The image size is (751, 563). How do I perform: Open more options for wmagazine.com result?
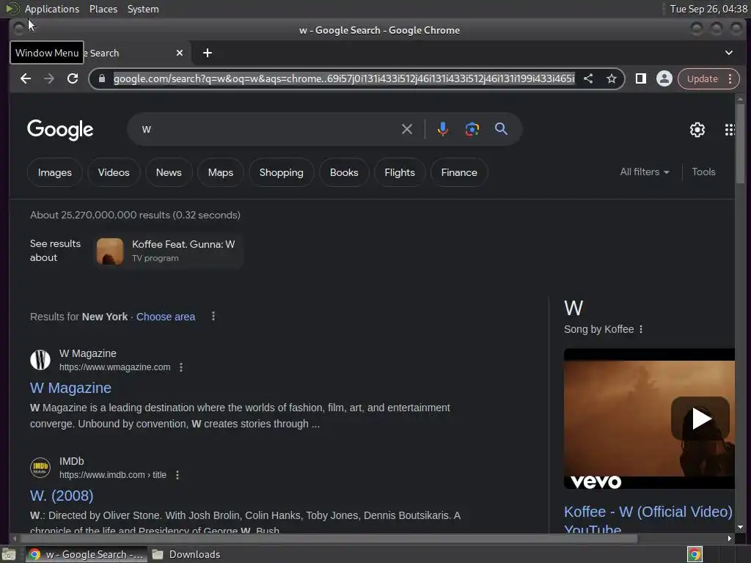click(180, 367)
